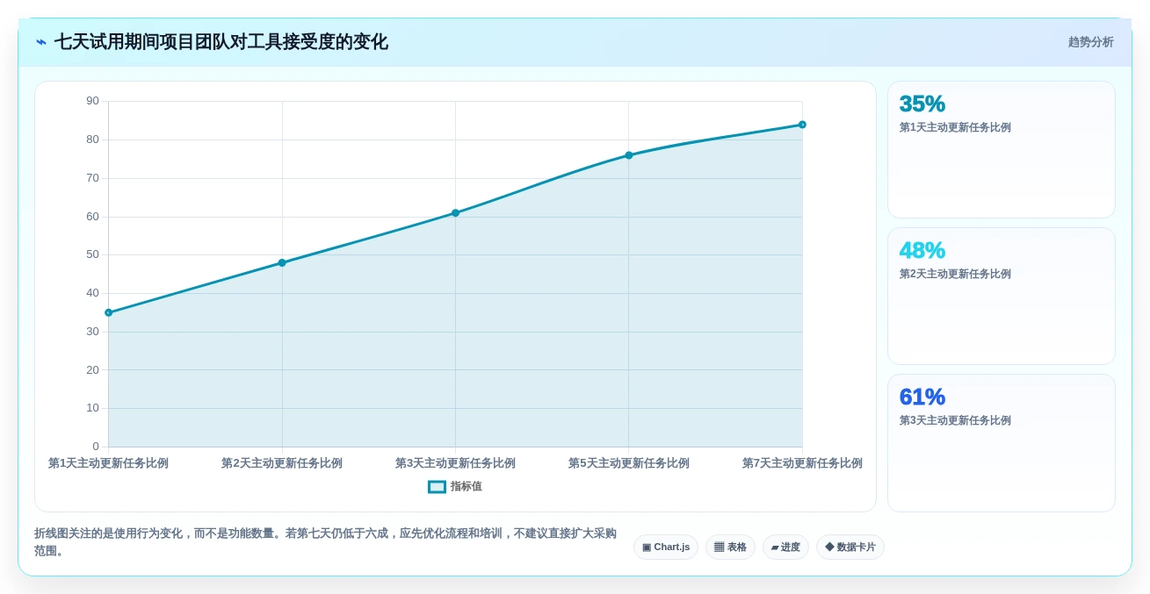The image size is (1150, 594).
Task: Click the lightning icon beside the title
Action: coord(41,42)
